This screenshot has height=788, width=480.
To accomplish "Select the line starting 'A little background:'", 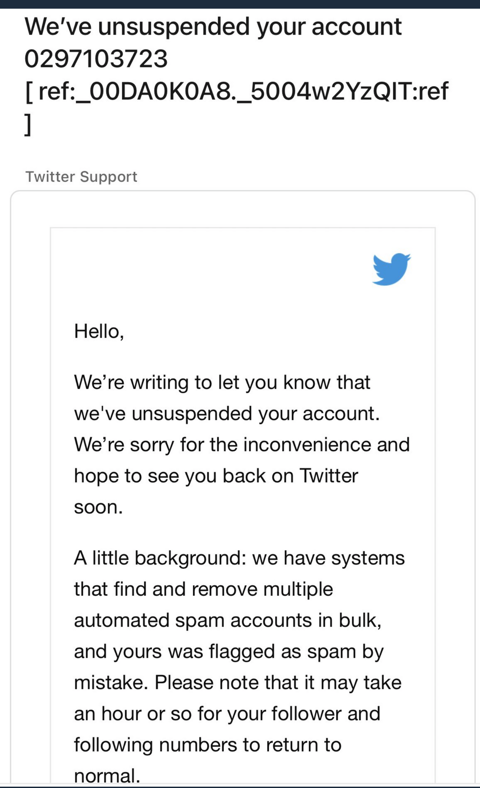I will point(239,558).
